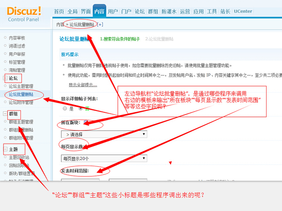Image resolution: width=282 pixels, height=211 pixels.
Task: Switch to the 群组 top tab
Action: [153, 11]
